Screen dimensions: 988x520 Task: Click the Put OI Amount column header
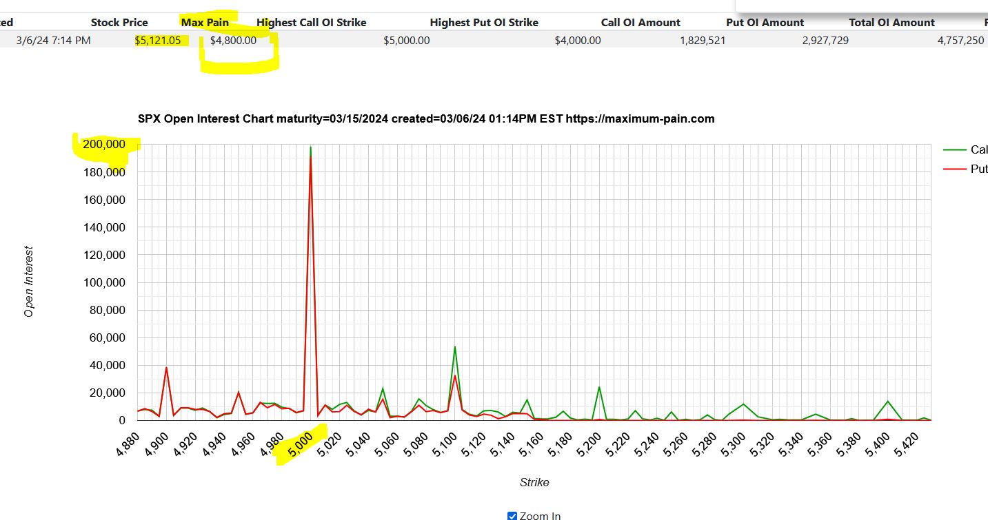click(765, 22)
